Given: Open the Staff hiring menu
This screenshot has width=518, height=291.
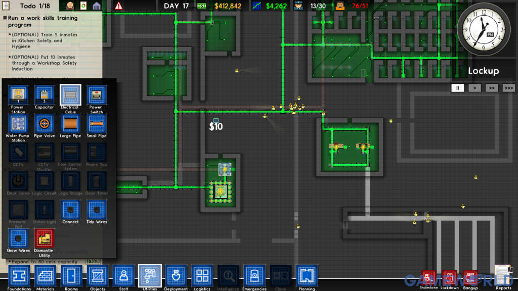Looking at the screenshot, I should pyautogui.click(x=123, y=276).
